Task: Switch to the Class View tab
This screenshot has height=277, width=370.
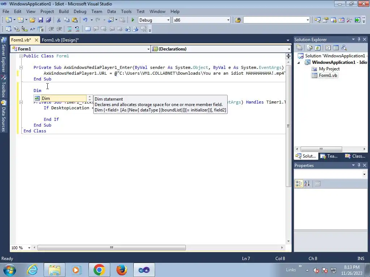Action: point(356,156)
